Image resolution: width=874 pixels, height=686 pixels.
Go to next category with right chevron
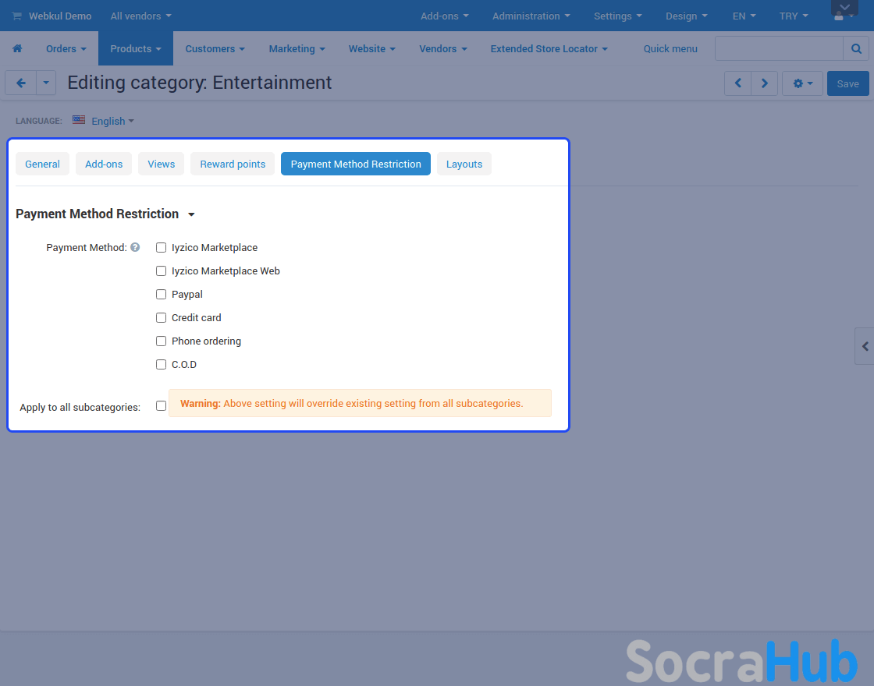765,83
